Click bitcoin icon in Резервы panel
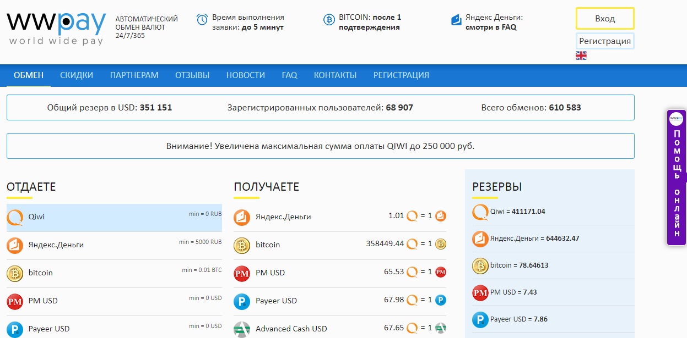The image size is (687, 338). click(x=480, y=266)
